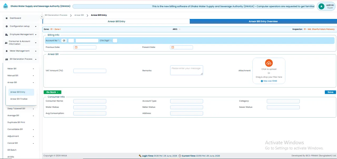Click the Bill Generation Process icon

click(7, 59)
